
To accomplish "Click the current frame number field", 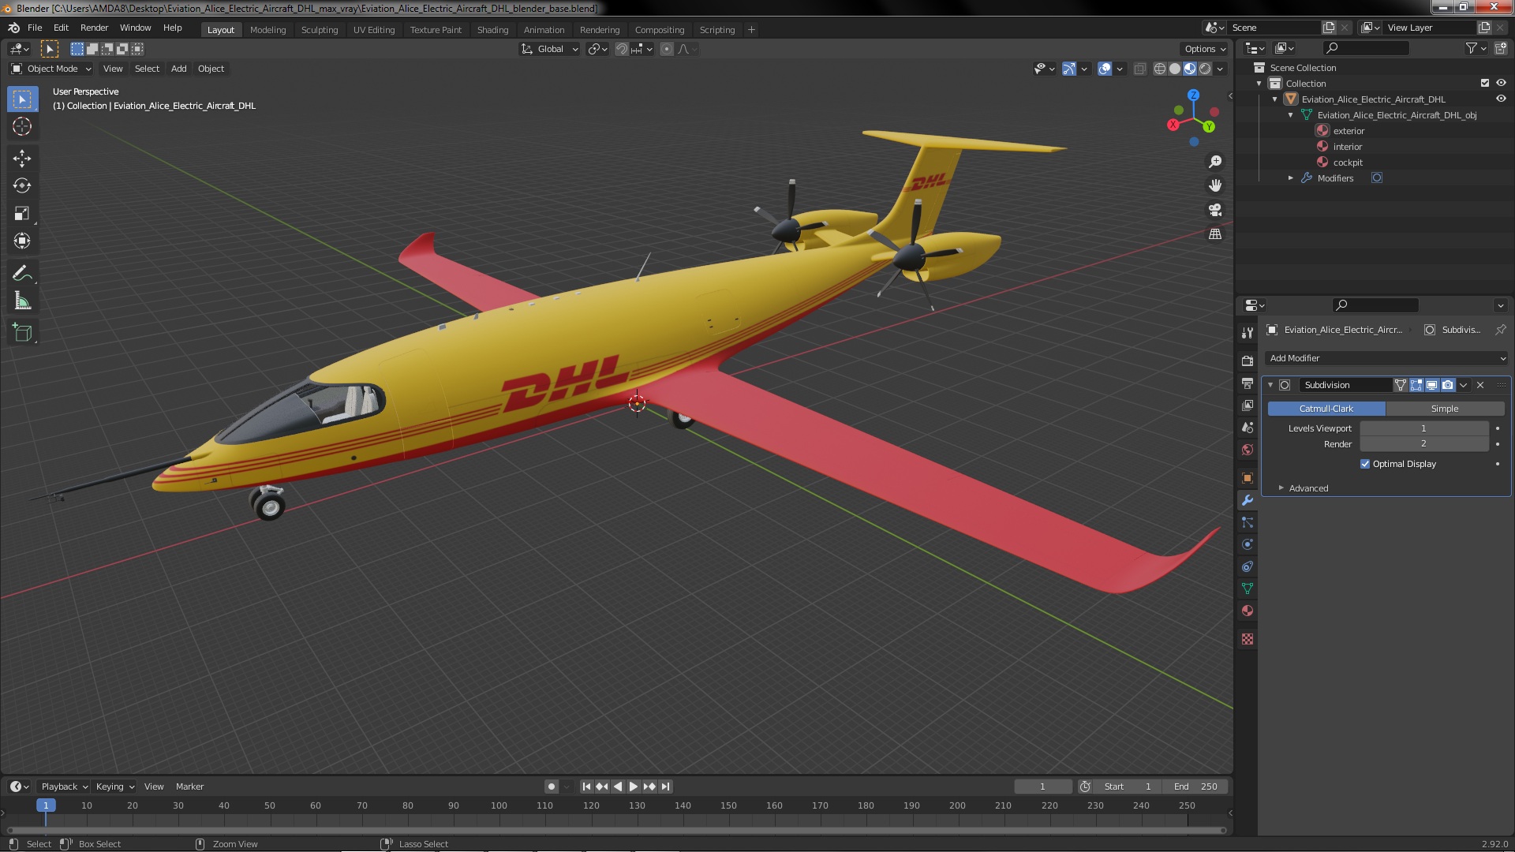I will pyautogui.click(x=1042, y=787).
